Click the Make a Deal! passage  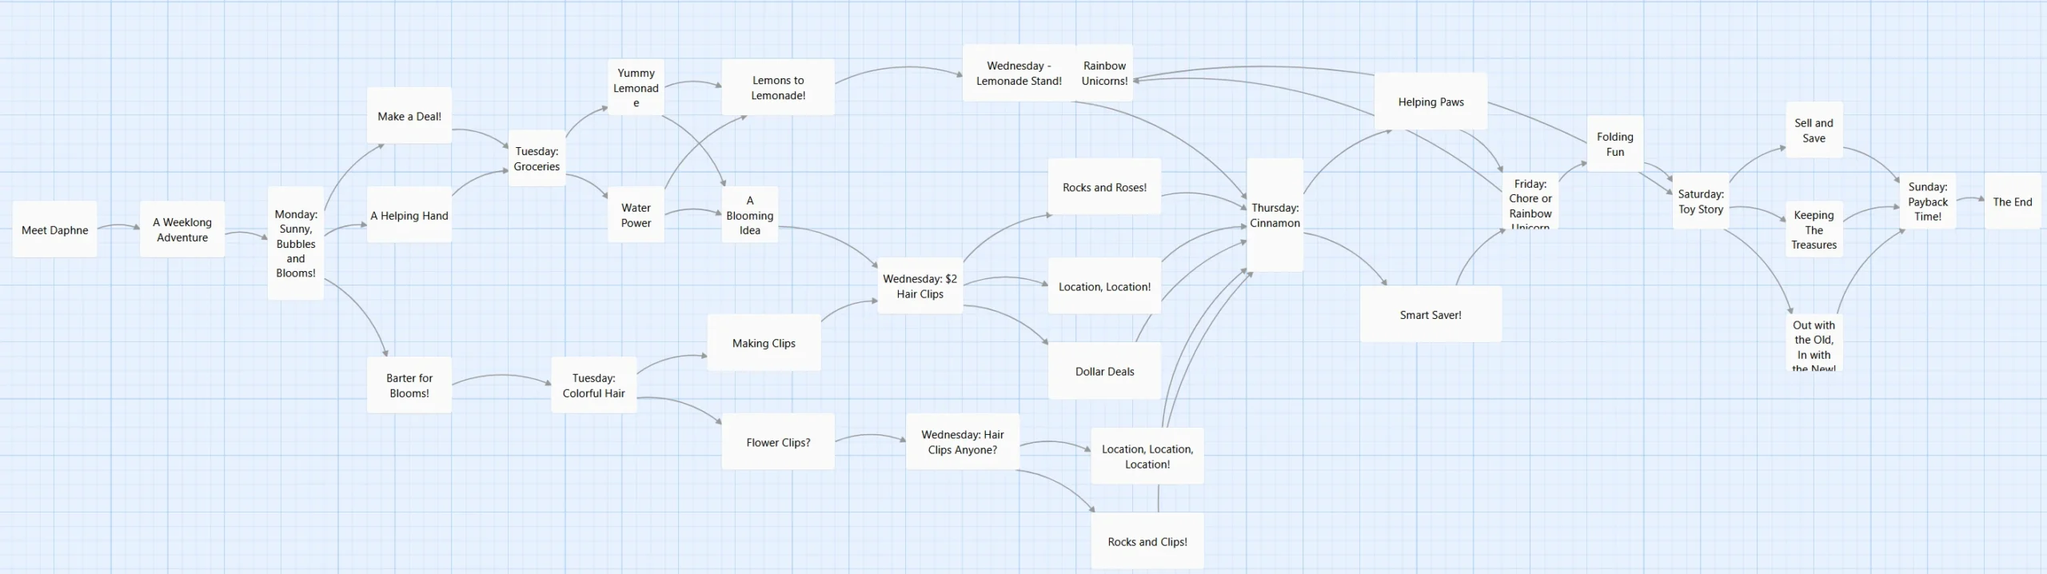[409, 117]
